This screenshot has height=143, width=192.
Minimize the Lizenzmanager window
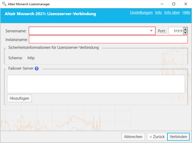(162, 4)
